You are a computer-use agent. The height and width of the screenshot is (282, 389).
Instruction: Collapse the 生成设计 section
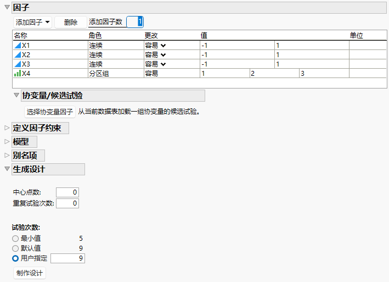(x=7, y=169)
